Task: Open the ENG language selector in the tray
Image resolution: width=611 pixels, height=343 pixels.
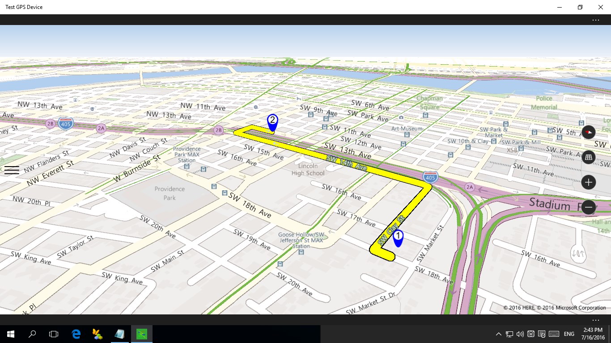Action: tap(569, 334)
